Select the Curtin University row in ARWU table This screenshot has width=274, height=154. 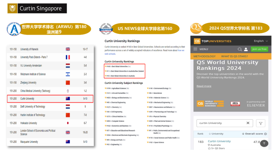click(x=50, y=99)
